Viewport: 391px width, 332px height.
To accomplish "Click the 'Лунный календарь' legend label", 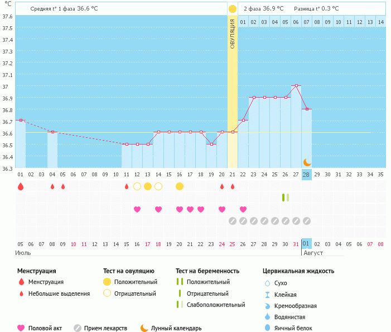I will coord(176,328).
